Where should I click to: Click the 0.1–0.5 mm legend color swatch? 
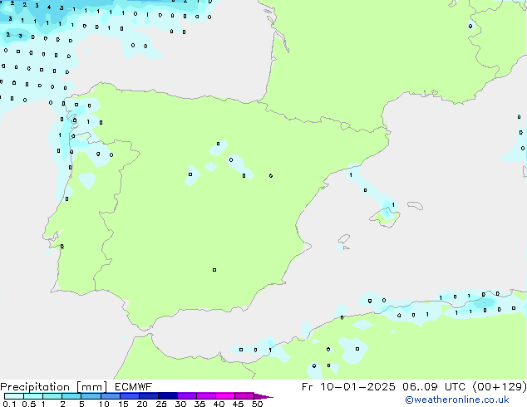[x=14, y=396]
